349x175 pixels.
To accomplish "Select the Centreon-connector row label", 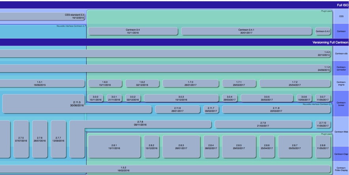I will coord(341,69).
